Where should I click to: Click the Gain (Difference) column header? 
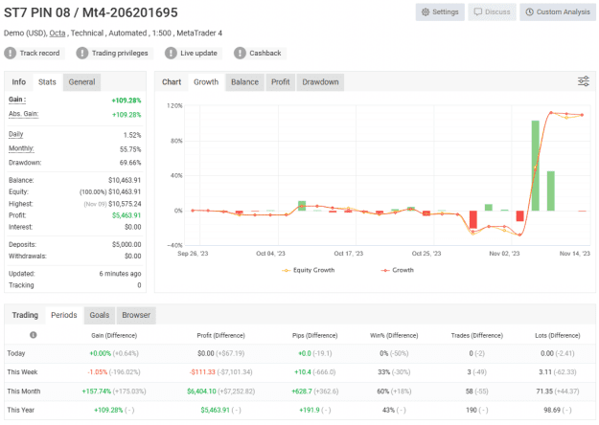coord(114,335)
